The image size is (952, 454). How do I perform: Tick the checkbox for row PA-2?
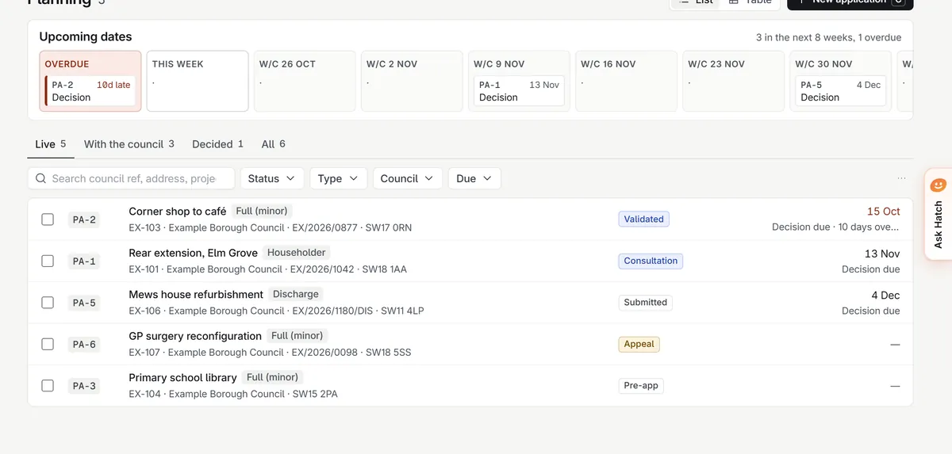click(48, 219)
